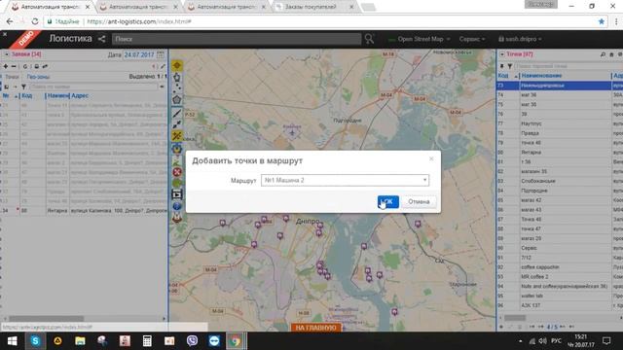Select point row 93 MR coffee 2

click(560, 276)
